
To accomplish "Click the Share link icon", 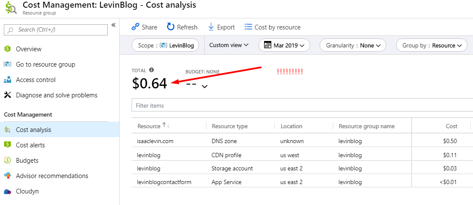I will [x=135, y=27].
